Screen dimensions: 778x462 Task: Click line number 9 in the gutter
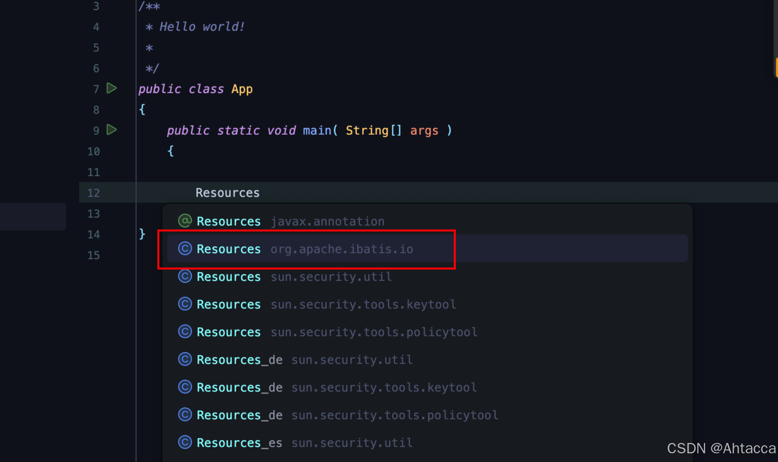pos(96,131)
